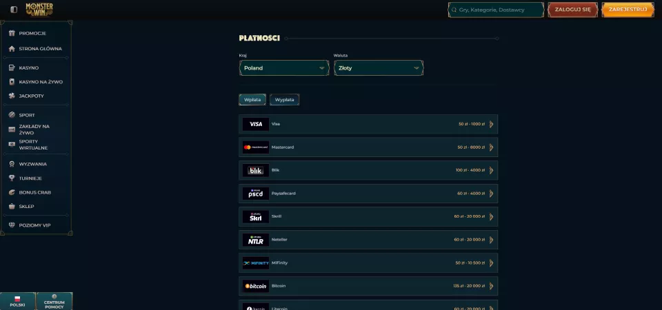Open Promocje in the sidebar
The image size is (662, 310).
32,33
